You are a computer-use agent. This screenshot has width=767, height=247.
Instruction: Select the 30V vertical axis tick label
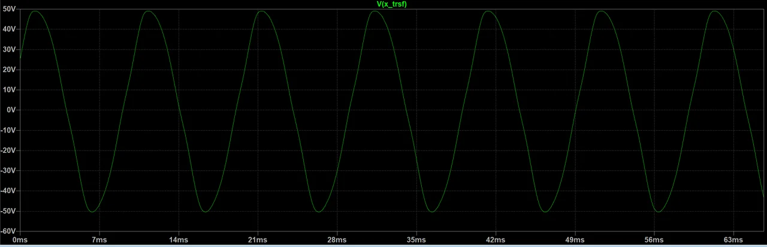pyautogui.click(x=9, y=49)
